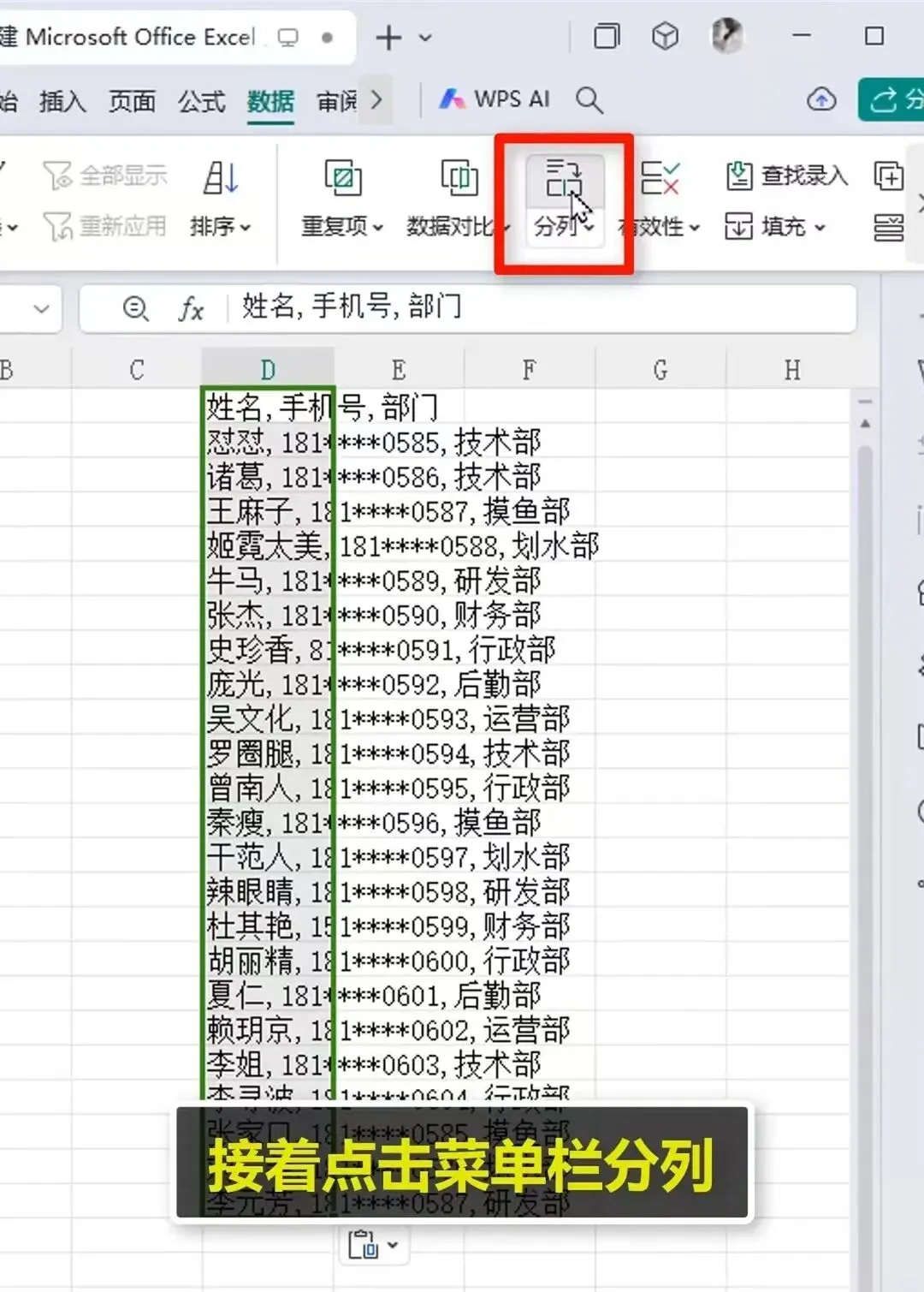Image resolution: width=924 pixels, height=1292 pixels.
Task: Click the cell starting with 曾南人
Action: point(268,788)
